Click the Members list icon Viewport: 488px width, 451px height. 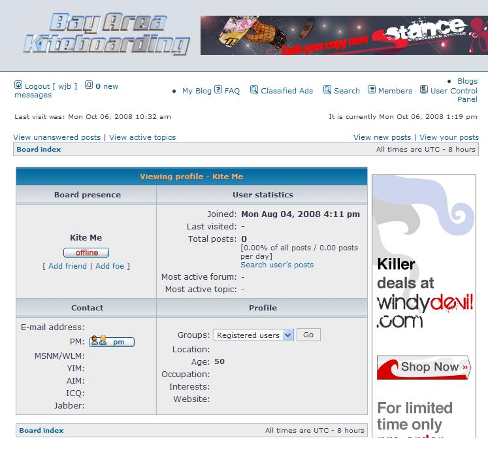372,90
